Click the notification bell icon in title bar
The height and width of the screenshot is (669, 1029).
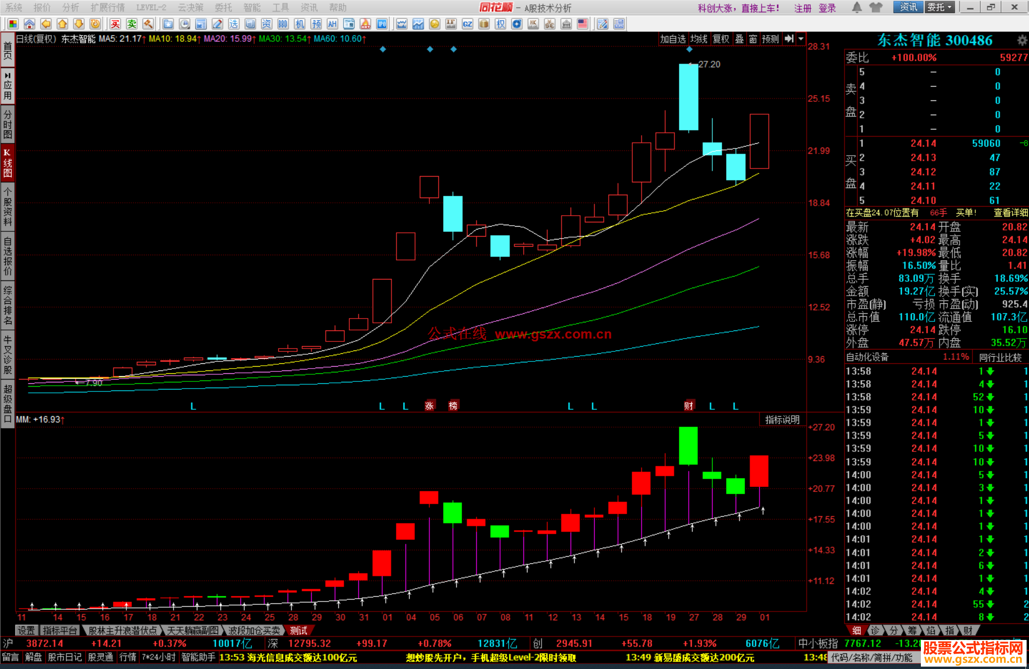857,7
